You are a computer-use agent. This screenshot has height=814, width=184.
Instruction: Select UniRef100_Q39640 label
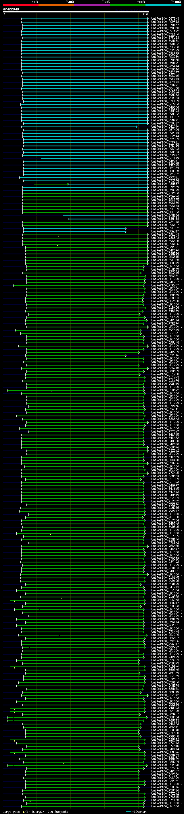tap(165, 70)
